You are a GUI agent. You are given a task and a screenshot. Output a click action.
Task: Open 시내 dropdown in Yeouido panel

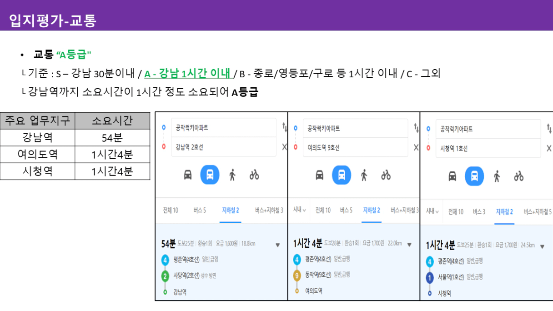coord(299,210)
